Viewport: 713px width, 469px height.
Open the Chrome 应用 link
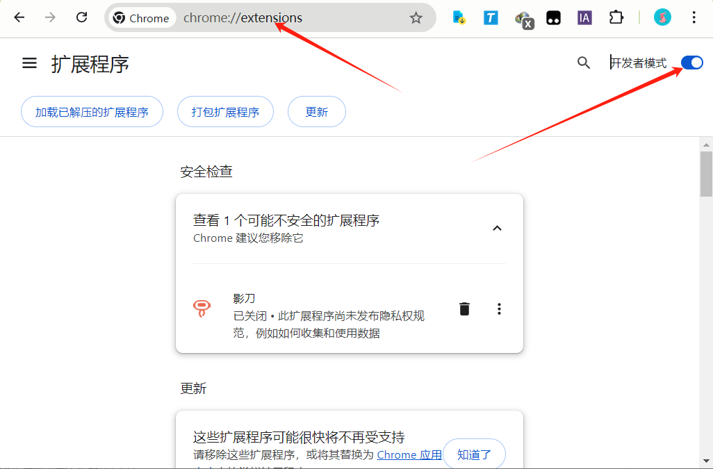tap(409, 455)
